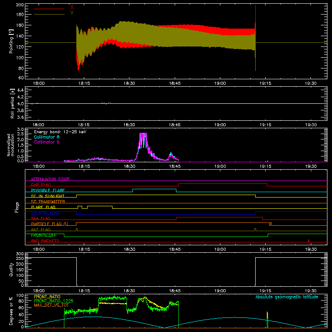Click the PARTICLE_FLAG label

[46, 224]
